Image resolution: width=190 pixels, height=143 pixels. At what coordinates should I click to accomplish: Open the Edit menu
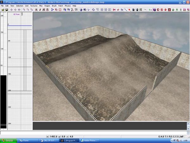coord(7,6)
